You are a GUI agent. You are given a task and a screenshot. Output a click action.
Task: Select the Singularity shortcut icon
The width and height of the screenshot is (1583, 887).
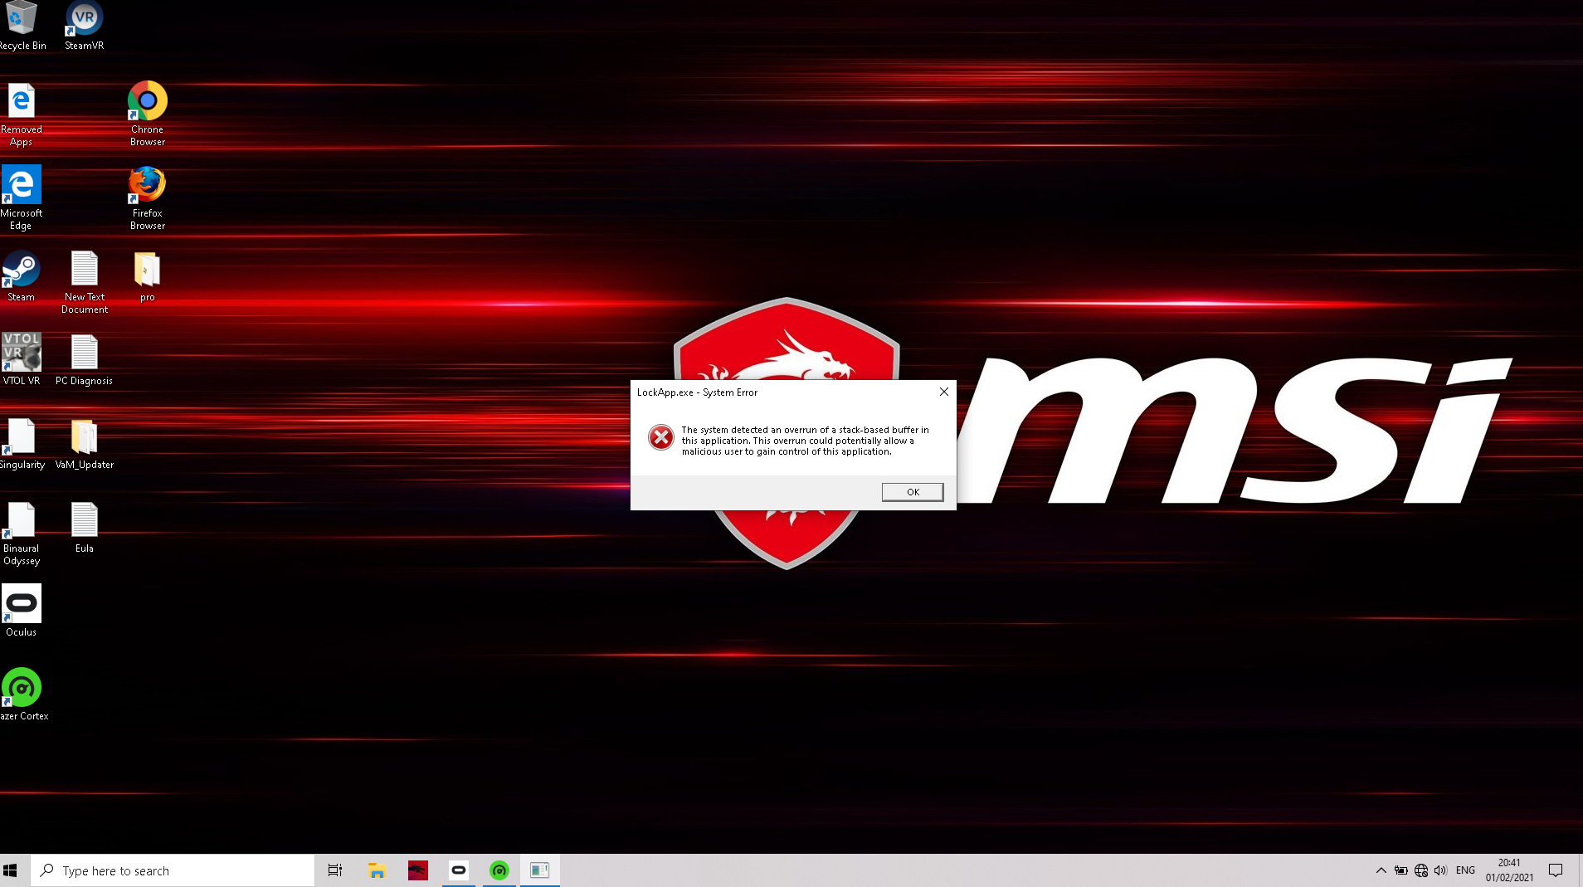pos(22,444)
